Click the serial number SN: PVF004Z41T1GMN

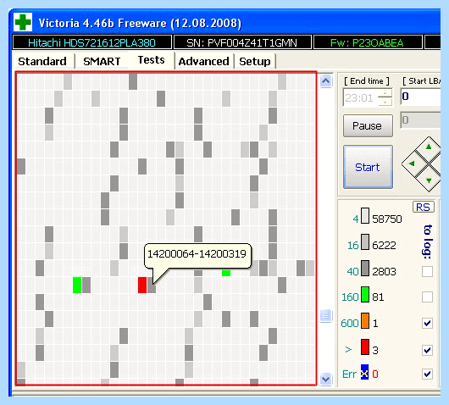click(x=242, y=42)
